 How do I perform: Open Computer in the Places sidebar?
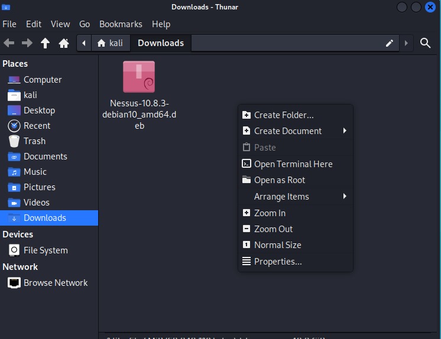[49, 80]
